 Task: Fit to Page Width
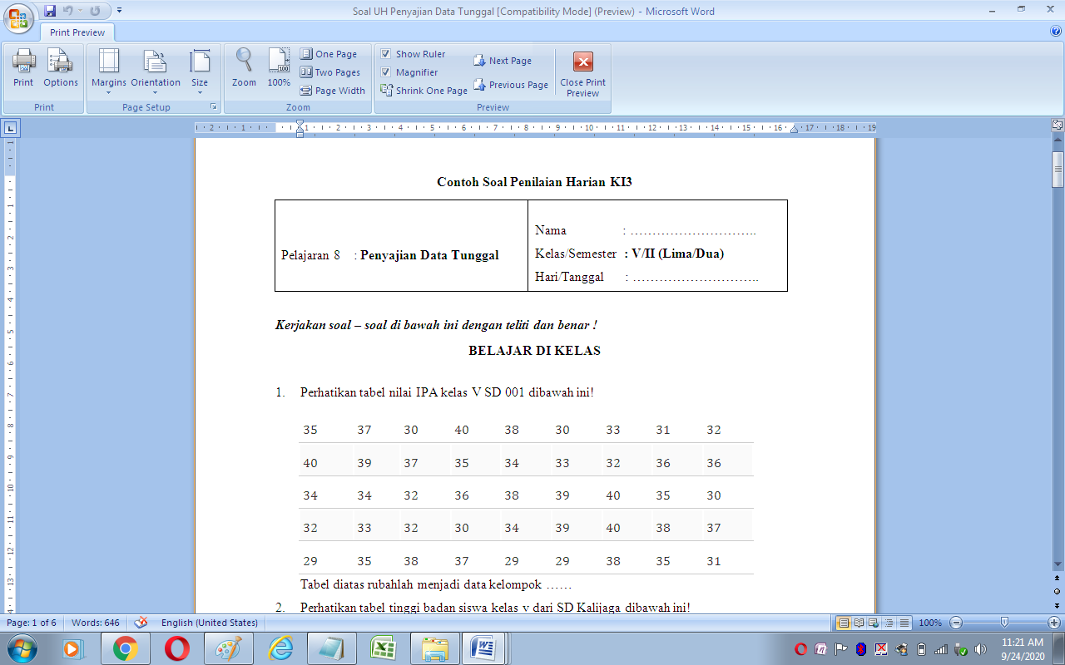pos(333,91)
